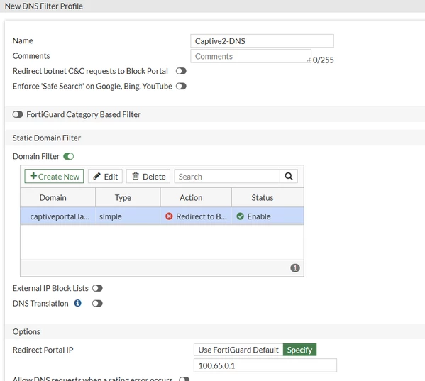The image size is (425, 381).
Task: Click the Domain Filter search field
Action: [227, 177]
